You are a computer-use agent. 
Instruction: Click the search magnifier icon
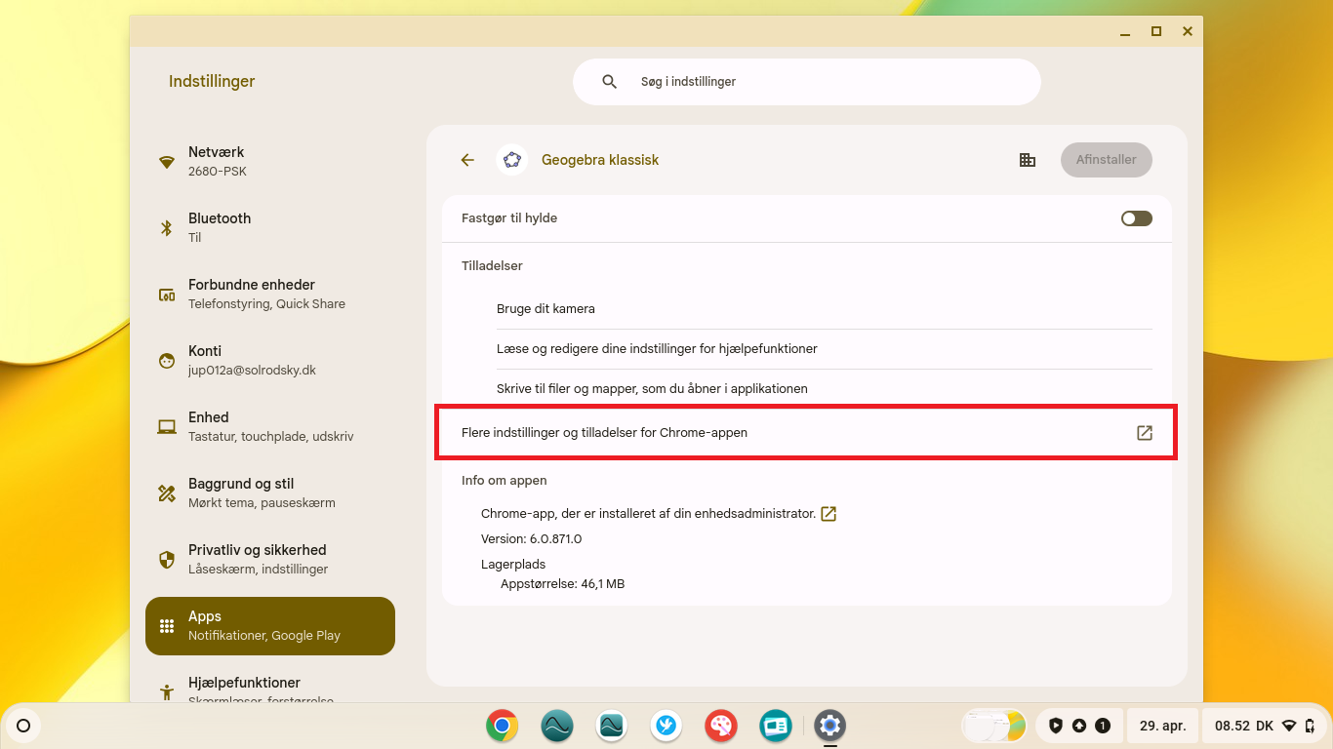tap(610, 82)
